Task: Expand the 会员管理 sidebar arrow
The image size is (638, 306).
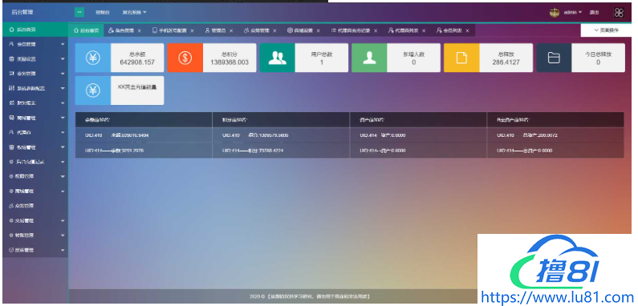Action: pos(63,44)
